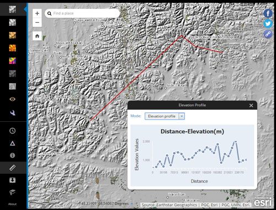Select the tinted hillshade renderer icon
This screenshot has height=210, width=276.
pyautogui.click(x=13, y=35)
